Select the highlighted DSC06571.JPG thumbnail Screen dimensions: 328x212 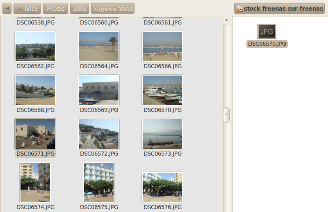(x=35, y=134)
